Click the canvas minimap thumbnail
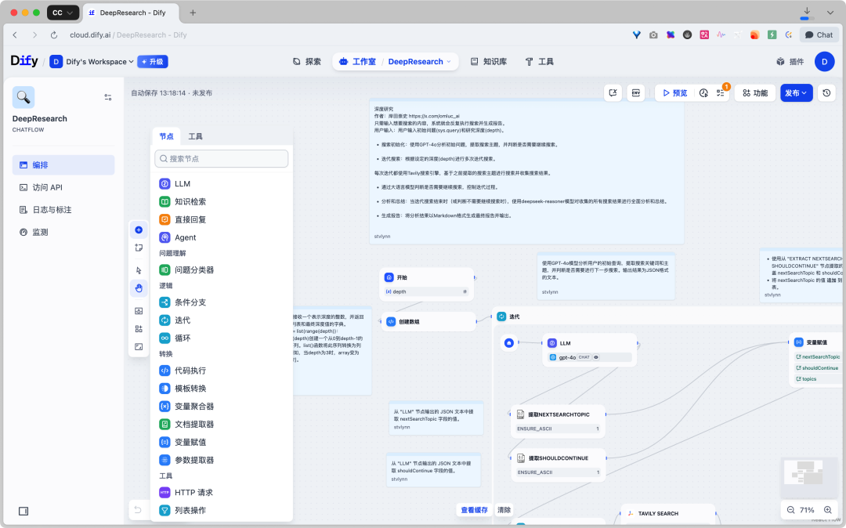 (x=808, y=478)
